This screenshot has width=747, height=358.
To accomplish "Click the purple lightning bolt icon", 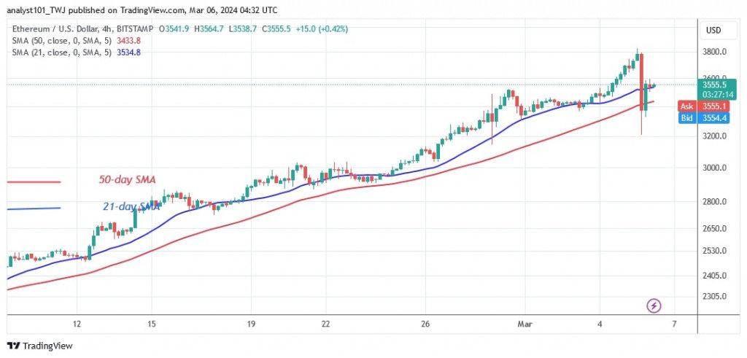I will [x=654, y=305].
